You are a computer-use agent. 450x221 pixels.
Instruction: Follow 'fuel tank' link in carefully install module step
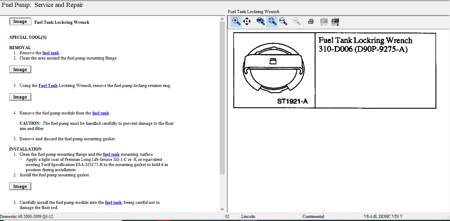(x=113, y=202)
